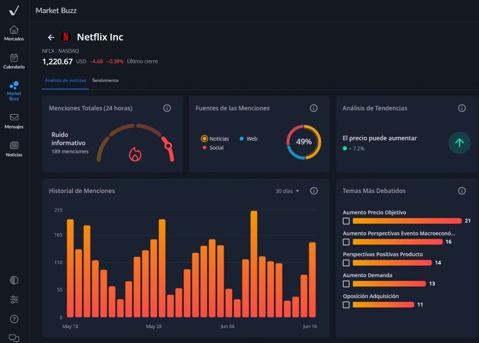The height and width of the screenshot is (343, 479).
Task: Click the 49% donut chart
Action: pyautogui.click(x=304, y=142)
